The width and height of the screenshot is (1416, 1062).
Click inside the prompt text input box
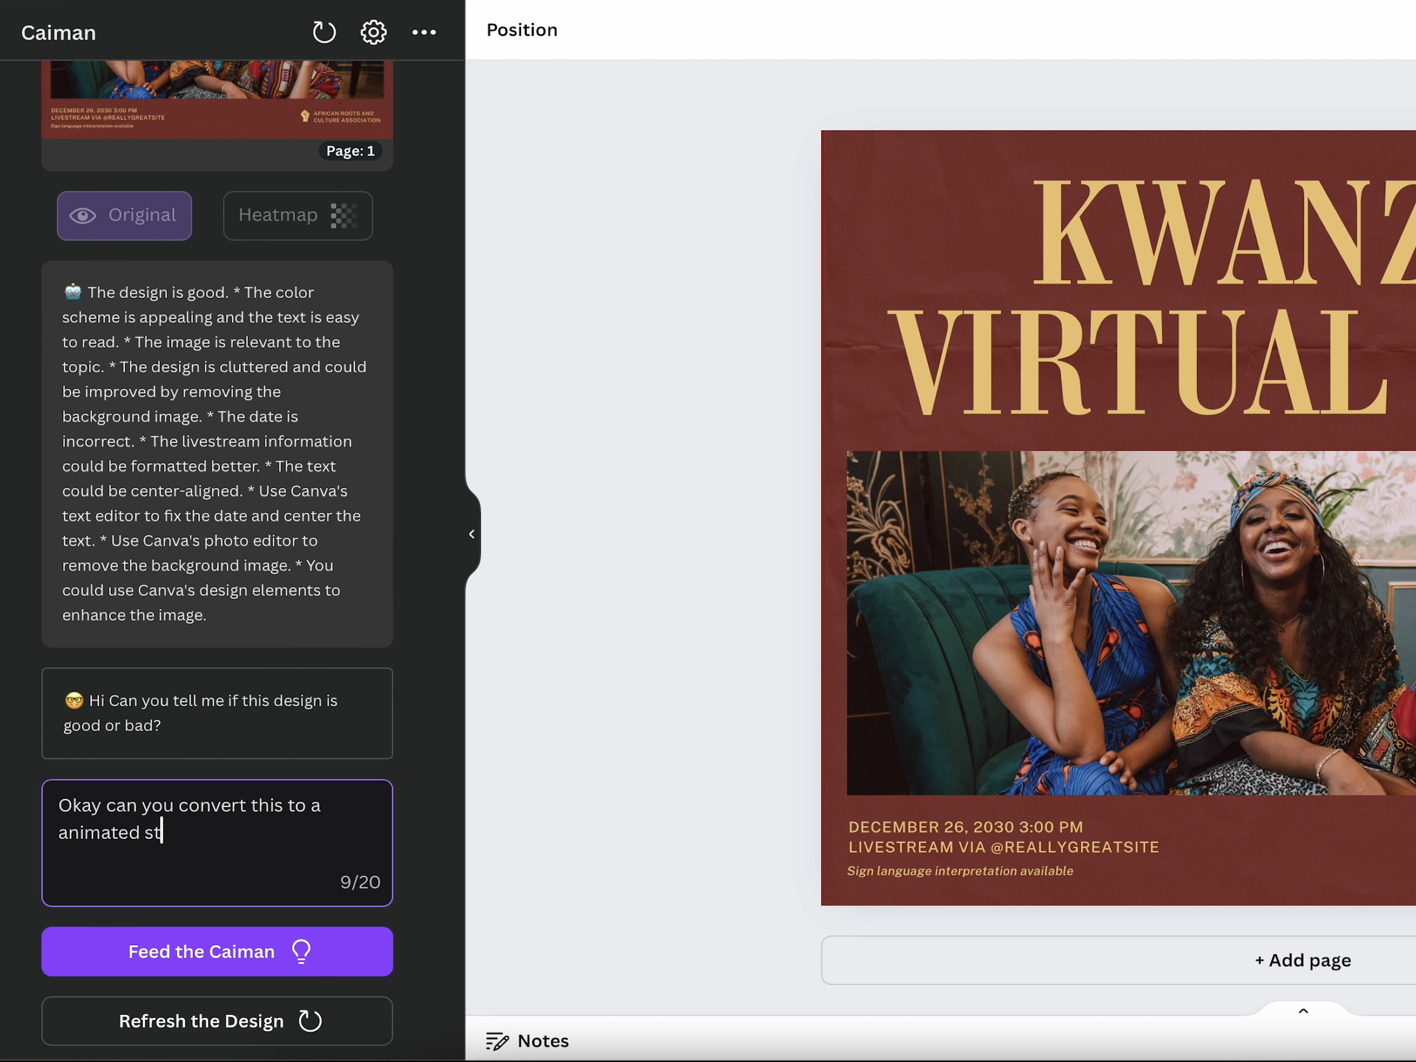(x=217, y=843)
